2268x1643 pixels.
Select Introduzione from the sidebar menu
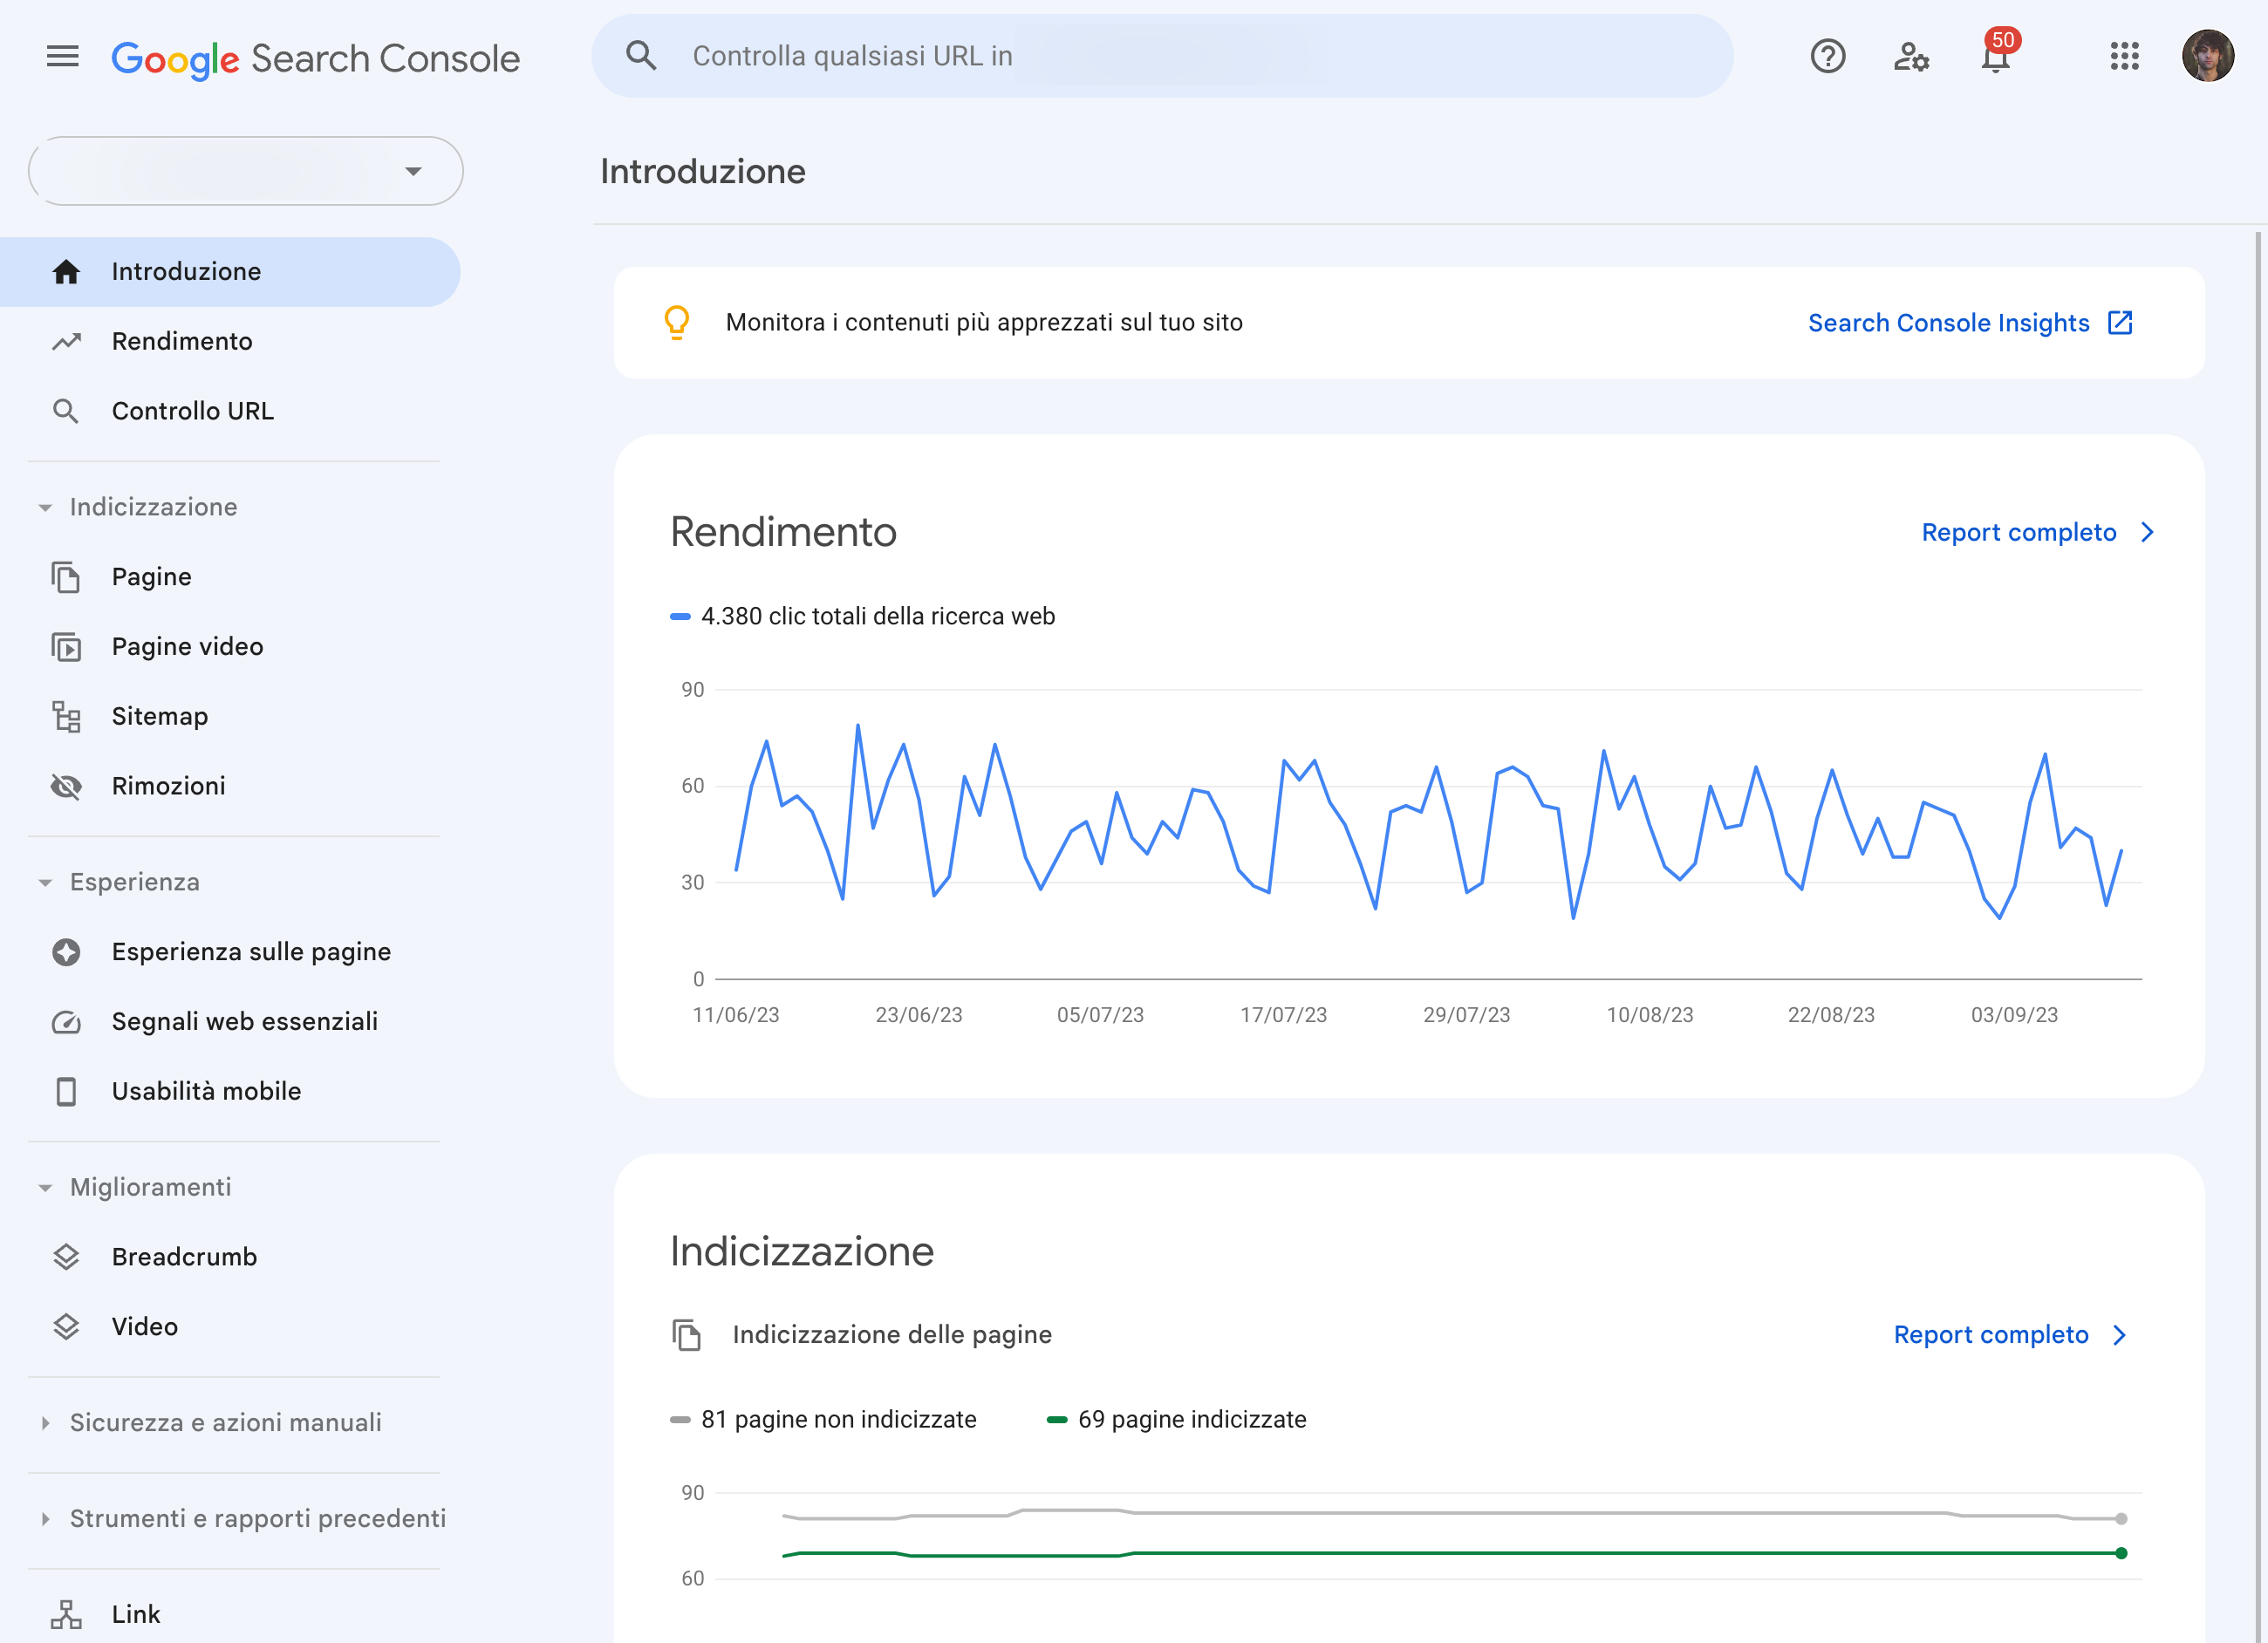pos(185,271)
